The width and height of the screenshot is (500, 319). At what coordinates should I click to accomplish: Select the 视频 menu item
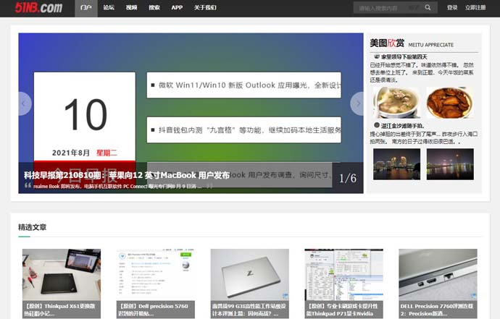click(131, 8)
